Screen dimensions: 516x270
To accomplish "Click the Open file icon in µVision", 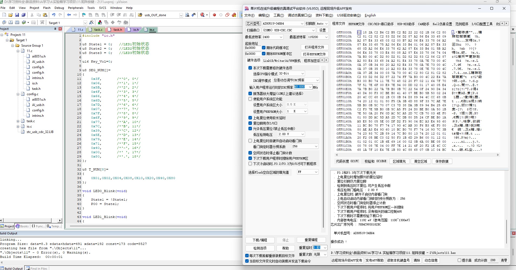I will tap(10, 15).
